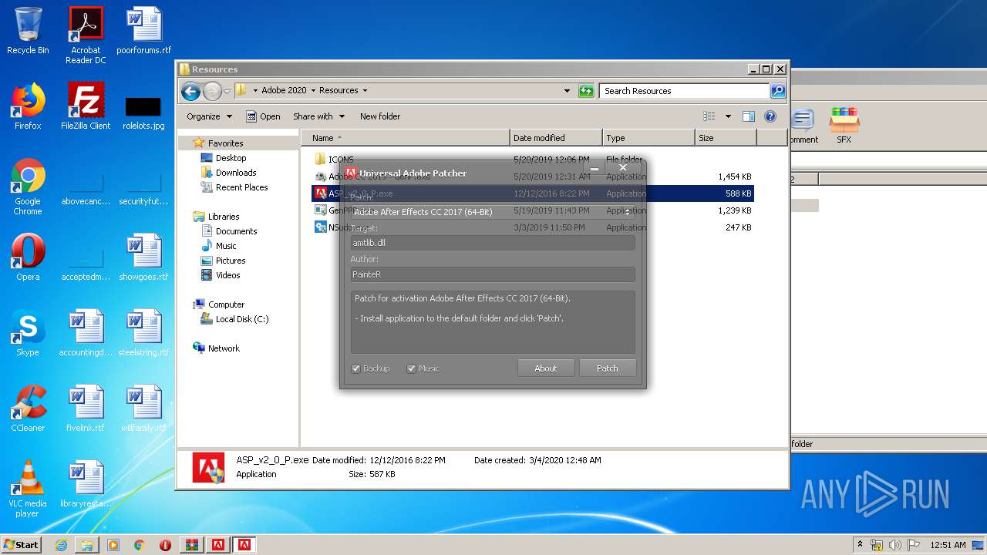The height and width of the screenshot is (555, 987).
Task: Open Local Disk (C:)
Action: click(x=241, y=319)
